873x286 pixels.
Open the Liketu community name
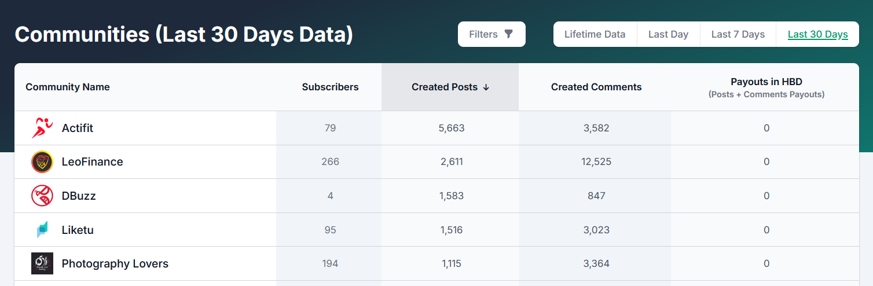click(x=78, y=230)
